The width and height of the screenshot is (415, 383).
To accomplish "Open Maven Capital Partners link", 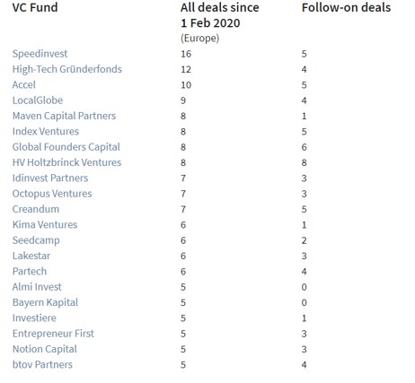I will click(x=64, y=116).
